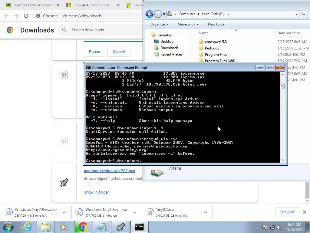Click the Command Prompt scrollbar thumb
Image resolution: width=310 pixels, height=233 pixels.
tap(282, 86)
